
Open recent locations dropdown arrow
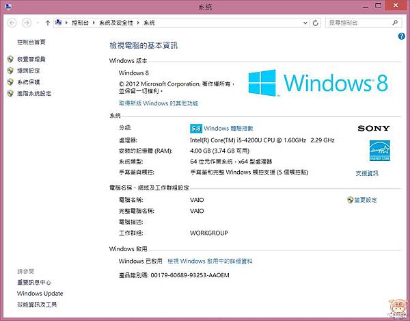click(38, 23)
